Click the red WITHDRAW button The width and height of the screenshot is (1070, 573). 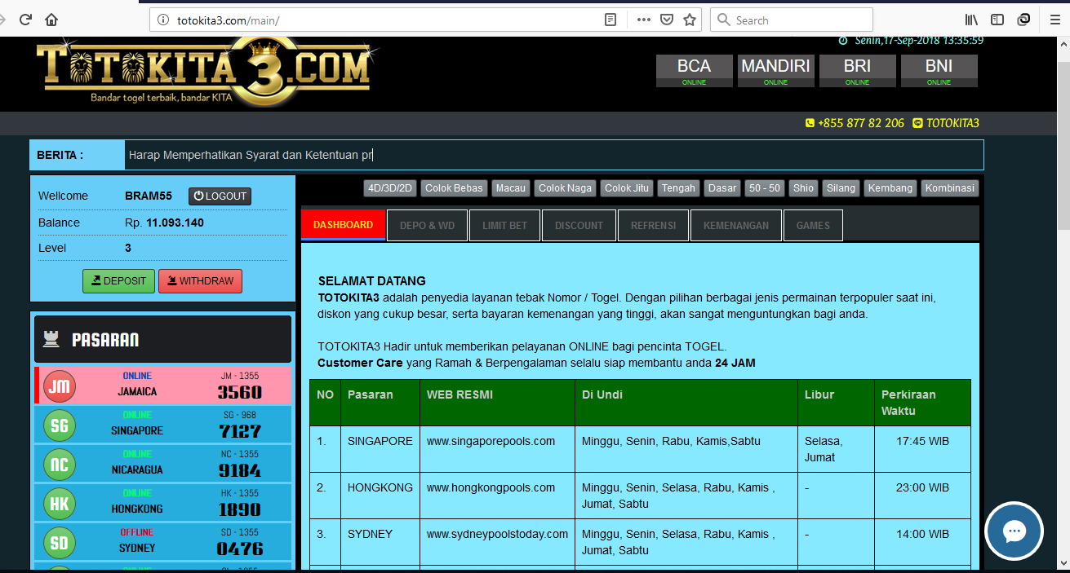[200, 281]
